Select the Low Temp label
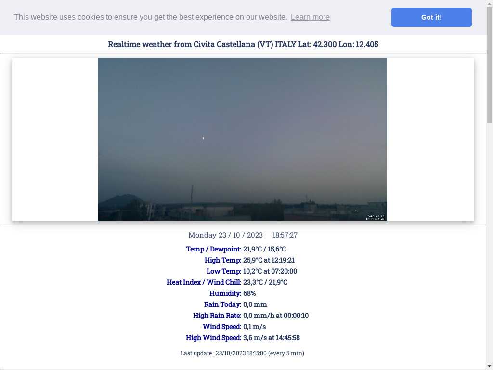Image resolution: width=493 pixels, height=370 pixels. 224,271
